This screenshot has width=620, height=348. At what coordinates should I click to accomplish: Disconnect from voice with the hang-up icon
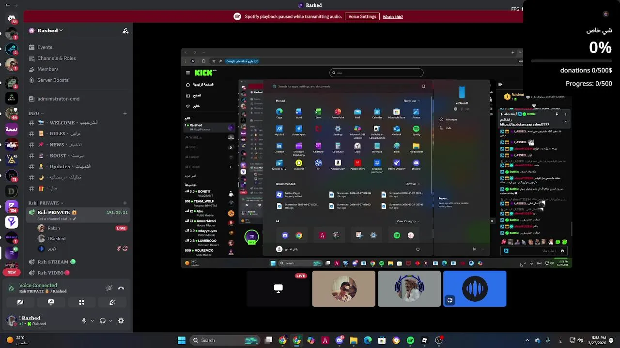coord(121,288)
